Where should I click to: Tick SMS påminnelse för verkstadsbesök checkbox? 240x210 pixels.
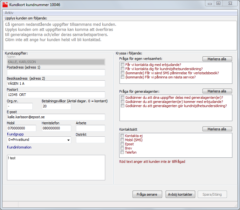(x=122, y=73)
